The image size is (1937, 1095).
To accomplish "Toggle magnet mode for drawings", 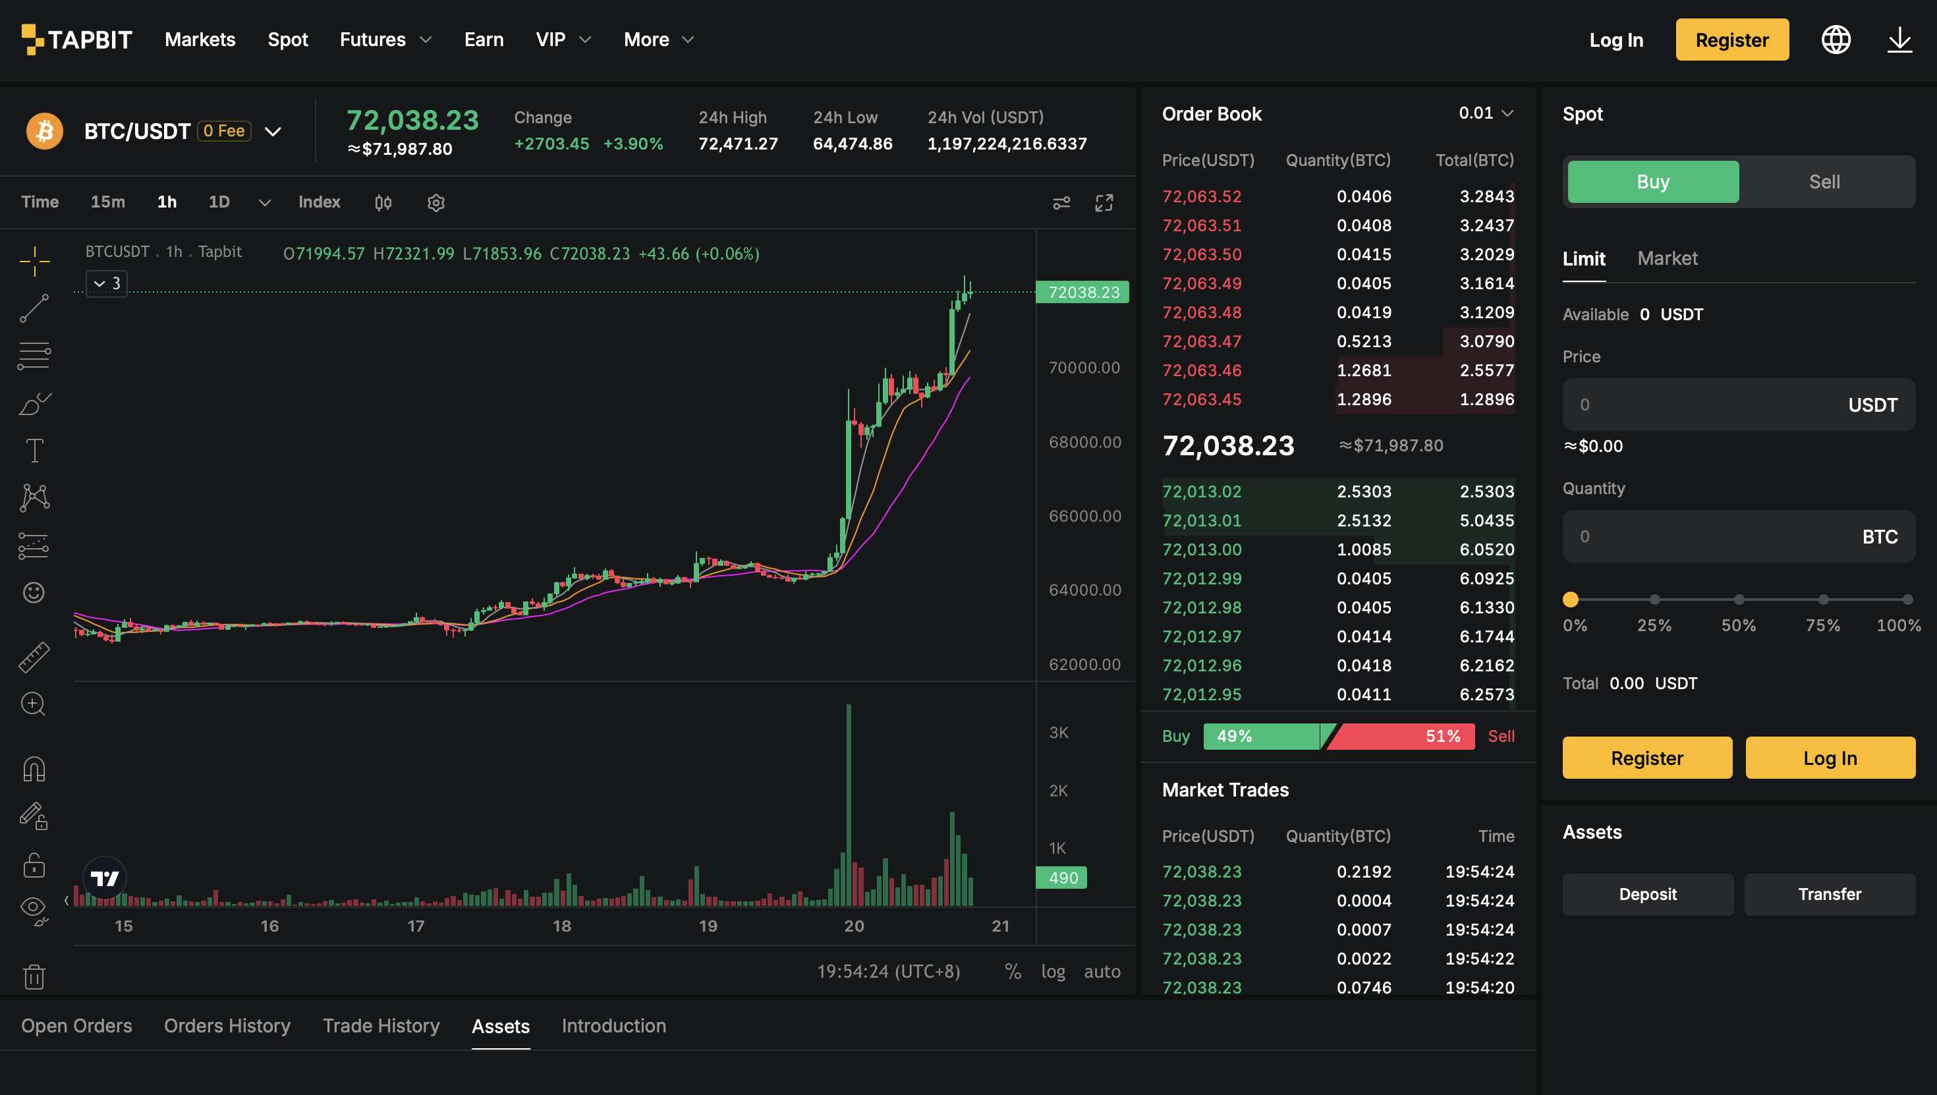I will pyautogui.click(x=34, y=769).
